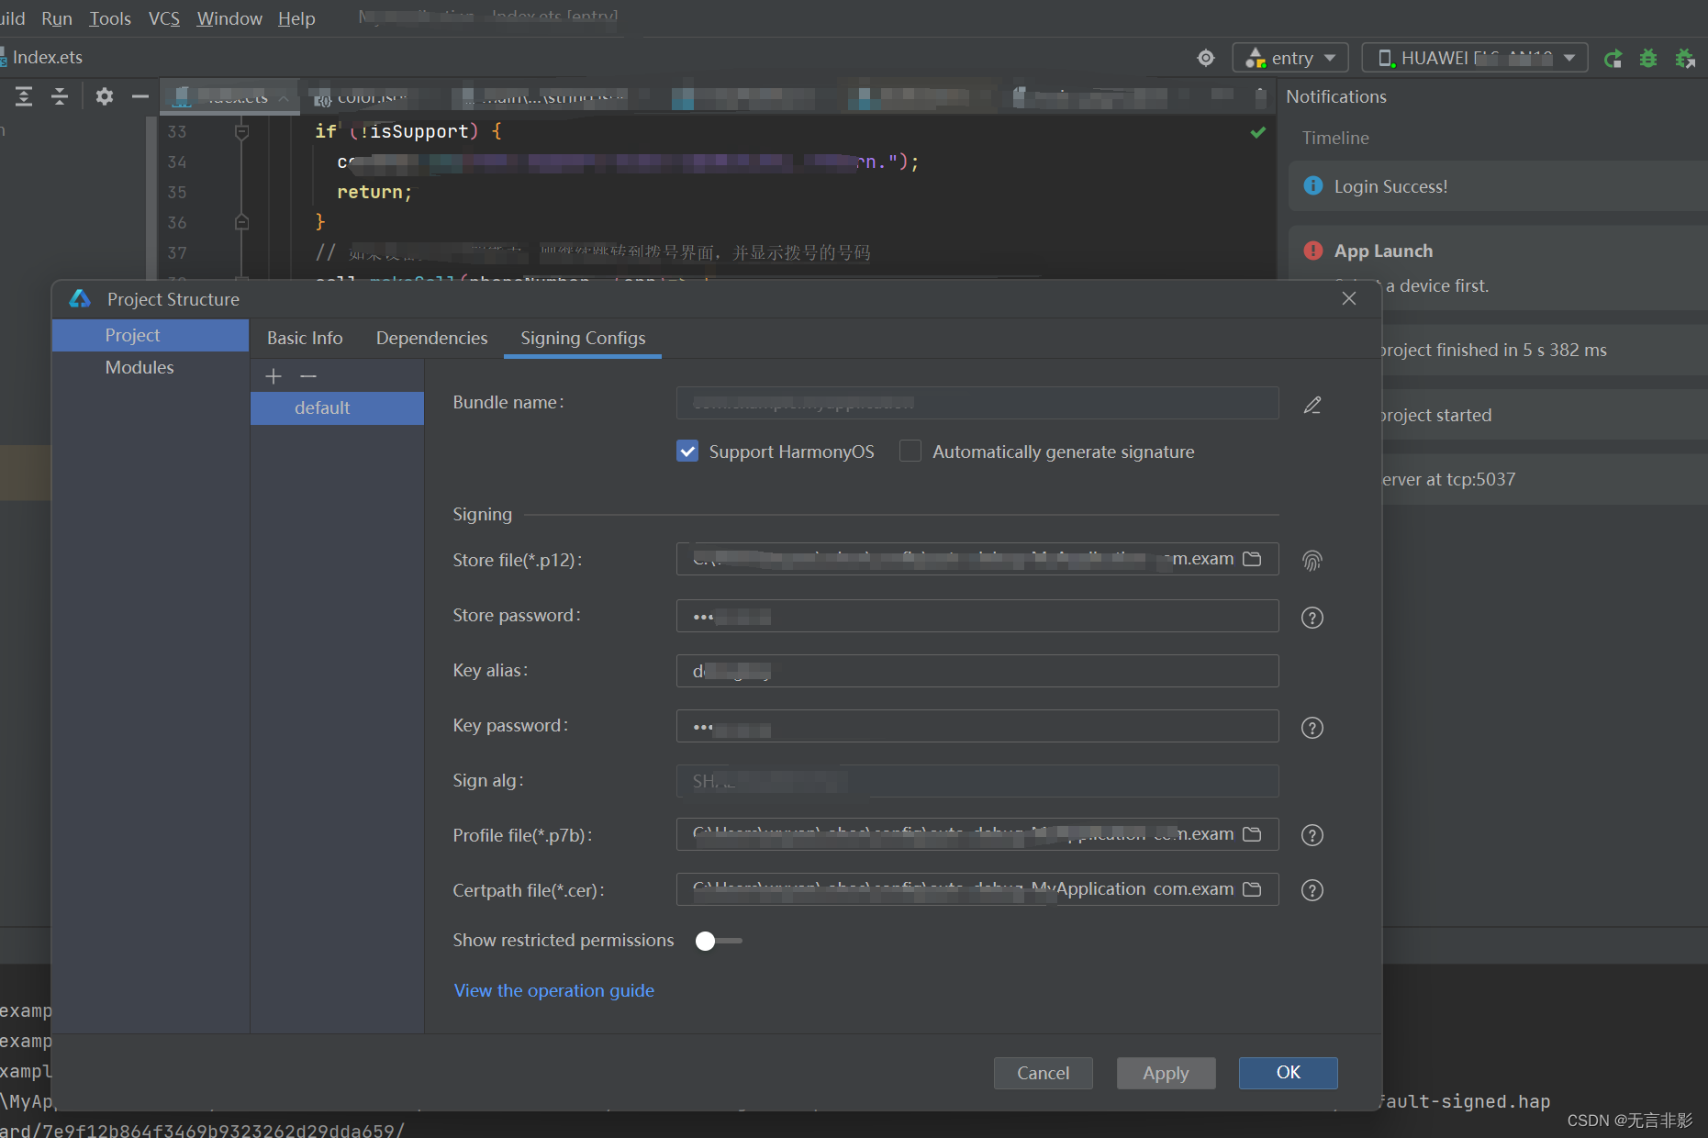Click the Debug bug icon in toolbar

point(1648,59)
